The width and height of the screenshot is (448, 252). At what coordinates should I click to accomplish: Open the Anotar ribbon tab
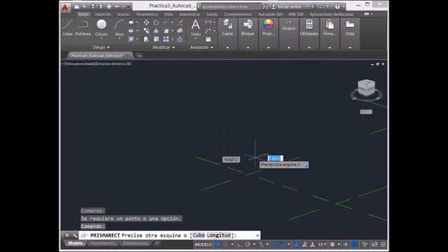coord(123,14)
